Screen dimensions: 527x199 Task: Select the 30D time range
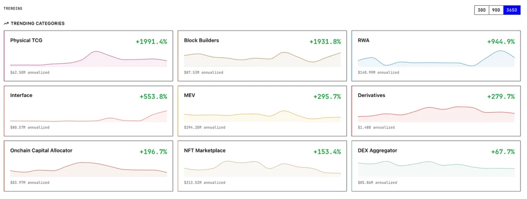pyautogui.click(x=481, y=10)
